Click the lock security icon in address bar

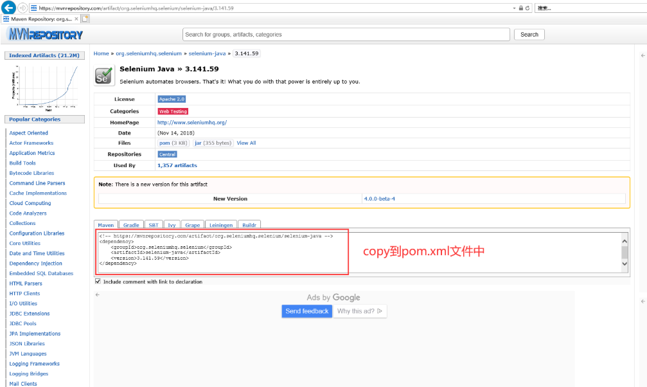pyautogui.click(x=520, y=8)
